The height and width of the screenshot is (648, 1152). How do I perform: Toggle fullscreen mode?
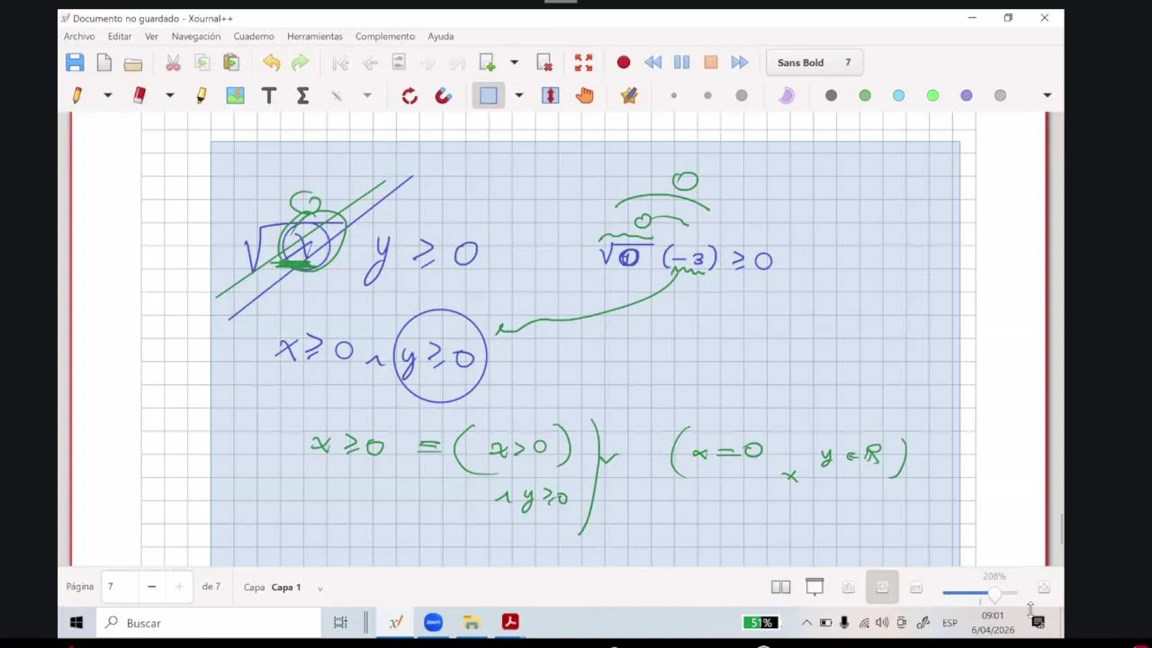[583, 62]
